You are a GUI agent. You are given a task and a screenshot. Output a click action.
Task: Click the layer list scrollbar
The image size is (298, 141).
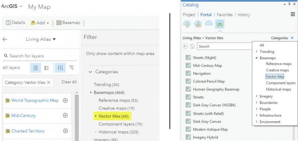[x=77, y=118]
